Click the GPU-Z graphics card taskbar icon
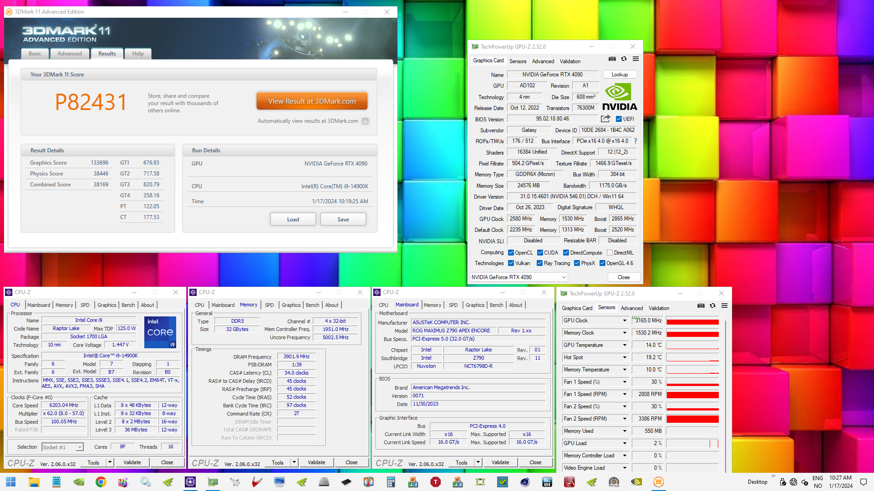 [x=213, y=482]
